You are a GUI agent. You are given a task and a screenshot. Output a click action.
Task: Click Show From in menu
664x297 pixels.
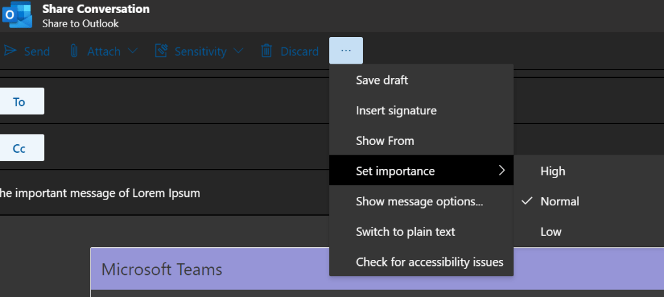click(384, 140)
